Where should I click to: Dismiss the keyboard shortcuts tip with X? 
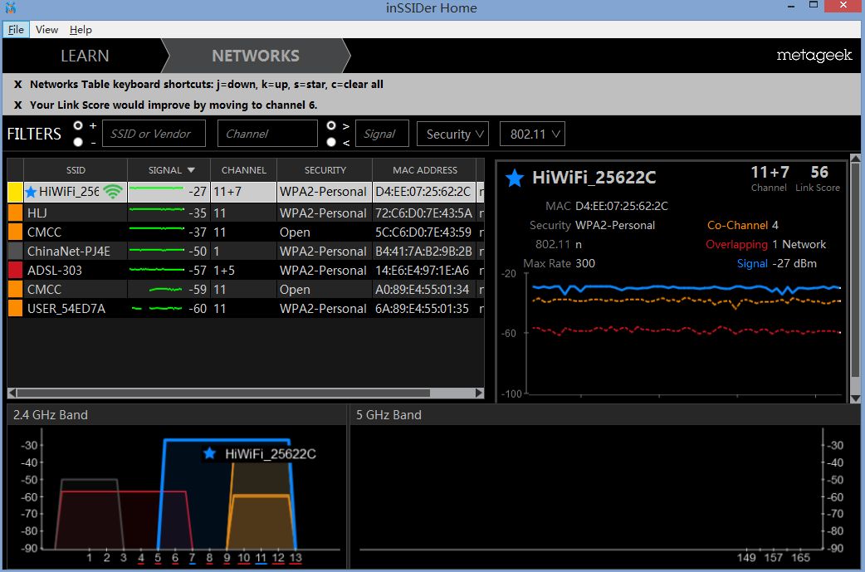(x=17, y=85)
